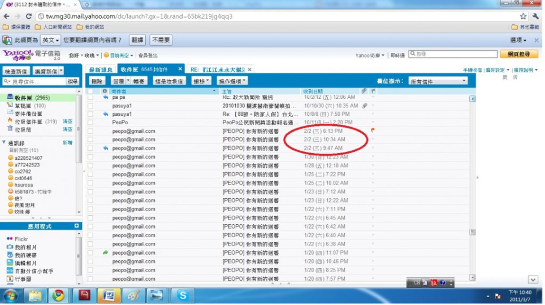The width and height of the screenshot is (545, 305).
Task: Open the 行事曆 calendar app icon
Action: pyautogui.click(x=10, y=279)
